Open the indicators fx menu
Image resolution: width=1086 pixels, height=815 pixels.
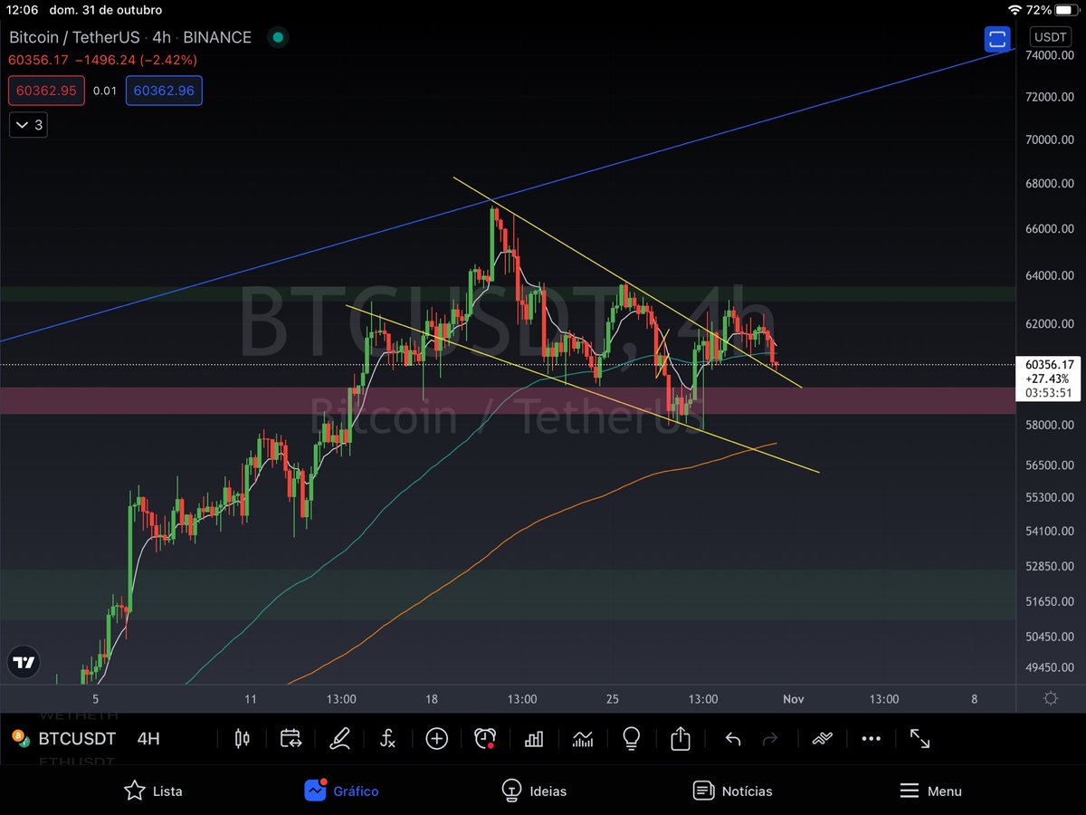pos(387,739)
